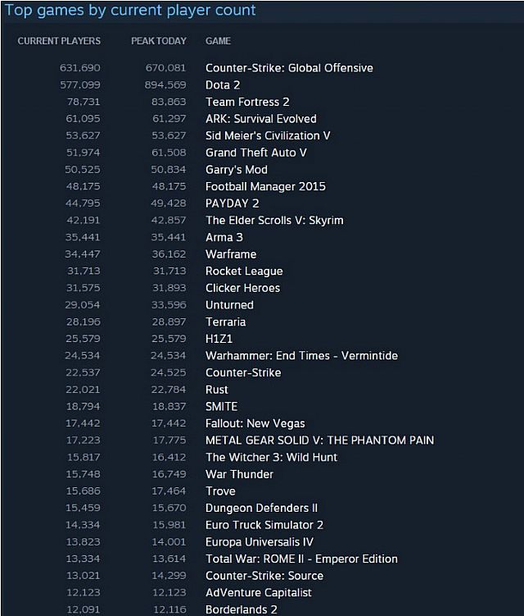Image resolution: width=524 pixels, height=616 pixels.
Task: Open Euro Truck Simulator 2 page
Action: 264,525
